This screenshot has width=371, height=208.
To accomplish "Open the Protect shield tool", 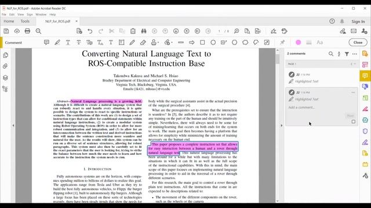I will click(365, 131).
